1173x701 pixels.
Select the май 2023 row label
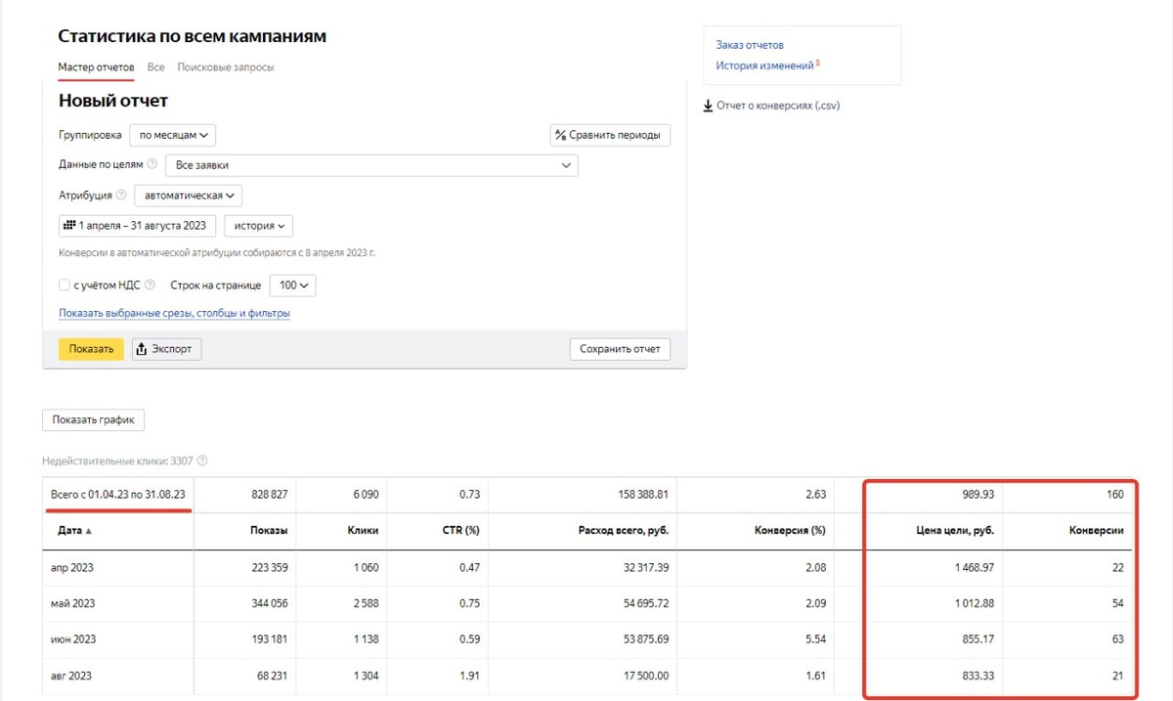pos(73,603)
